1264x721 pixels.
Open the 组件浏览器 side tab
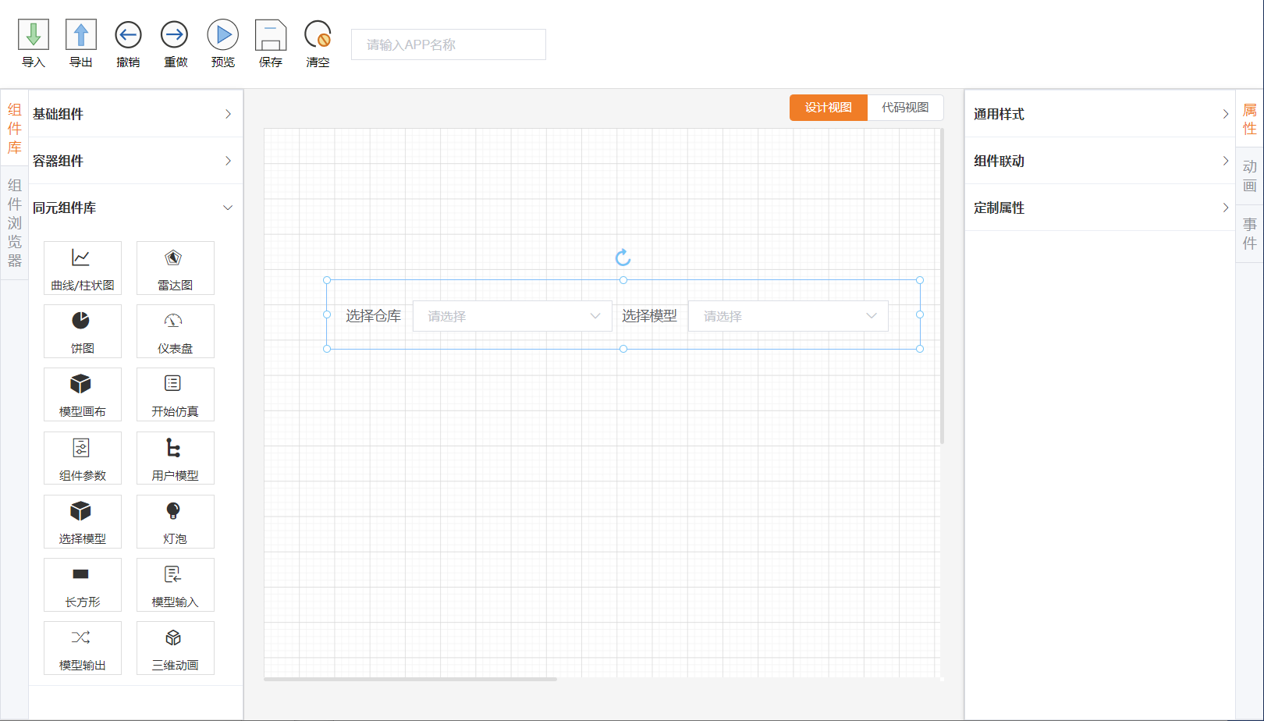tap(15, 223)
